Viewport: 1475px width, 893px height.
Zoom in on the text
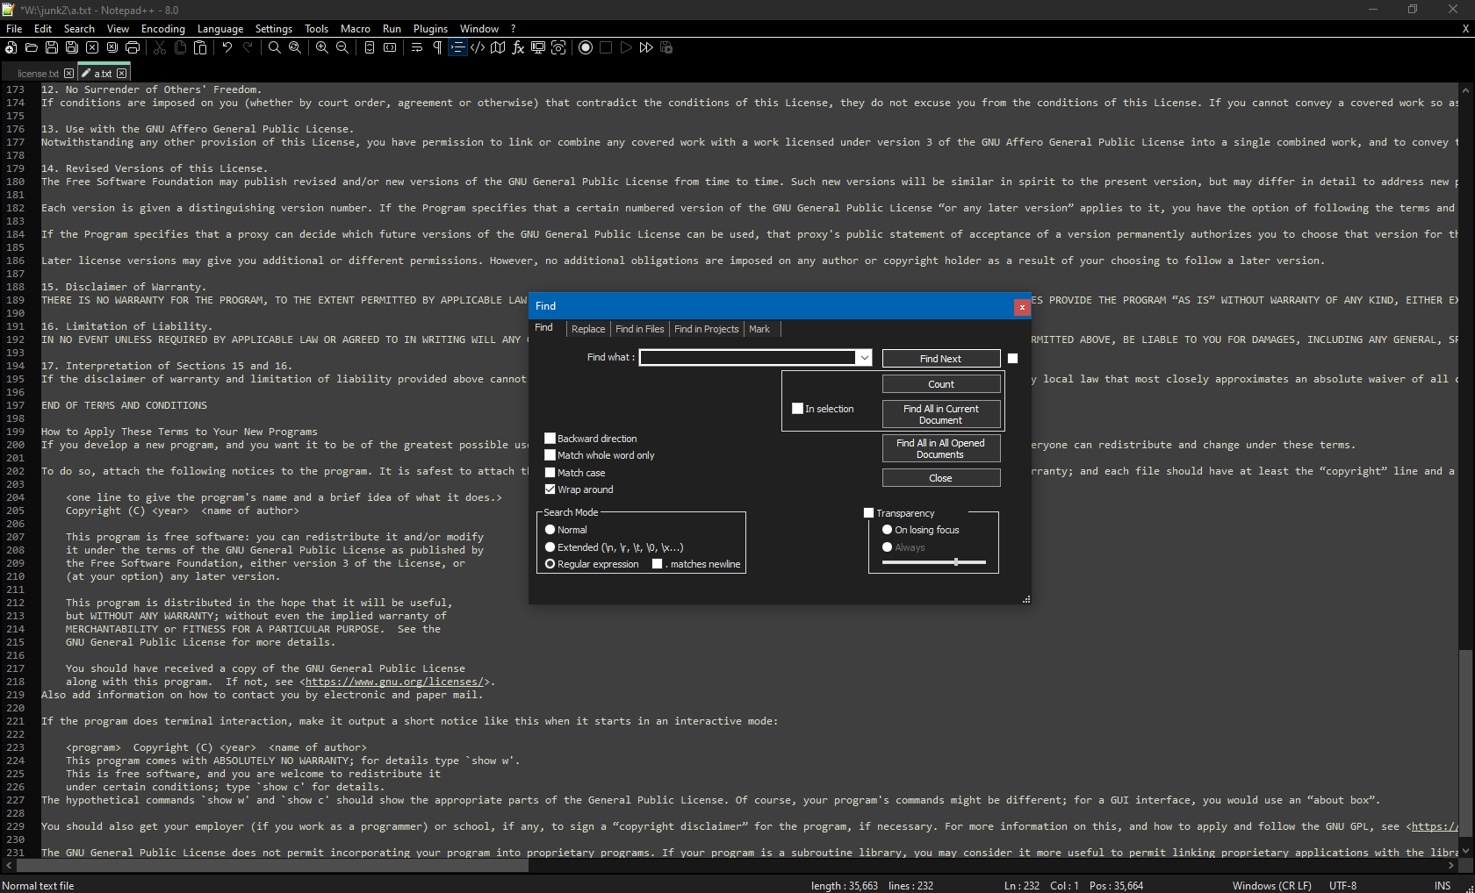coord(322,47)
